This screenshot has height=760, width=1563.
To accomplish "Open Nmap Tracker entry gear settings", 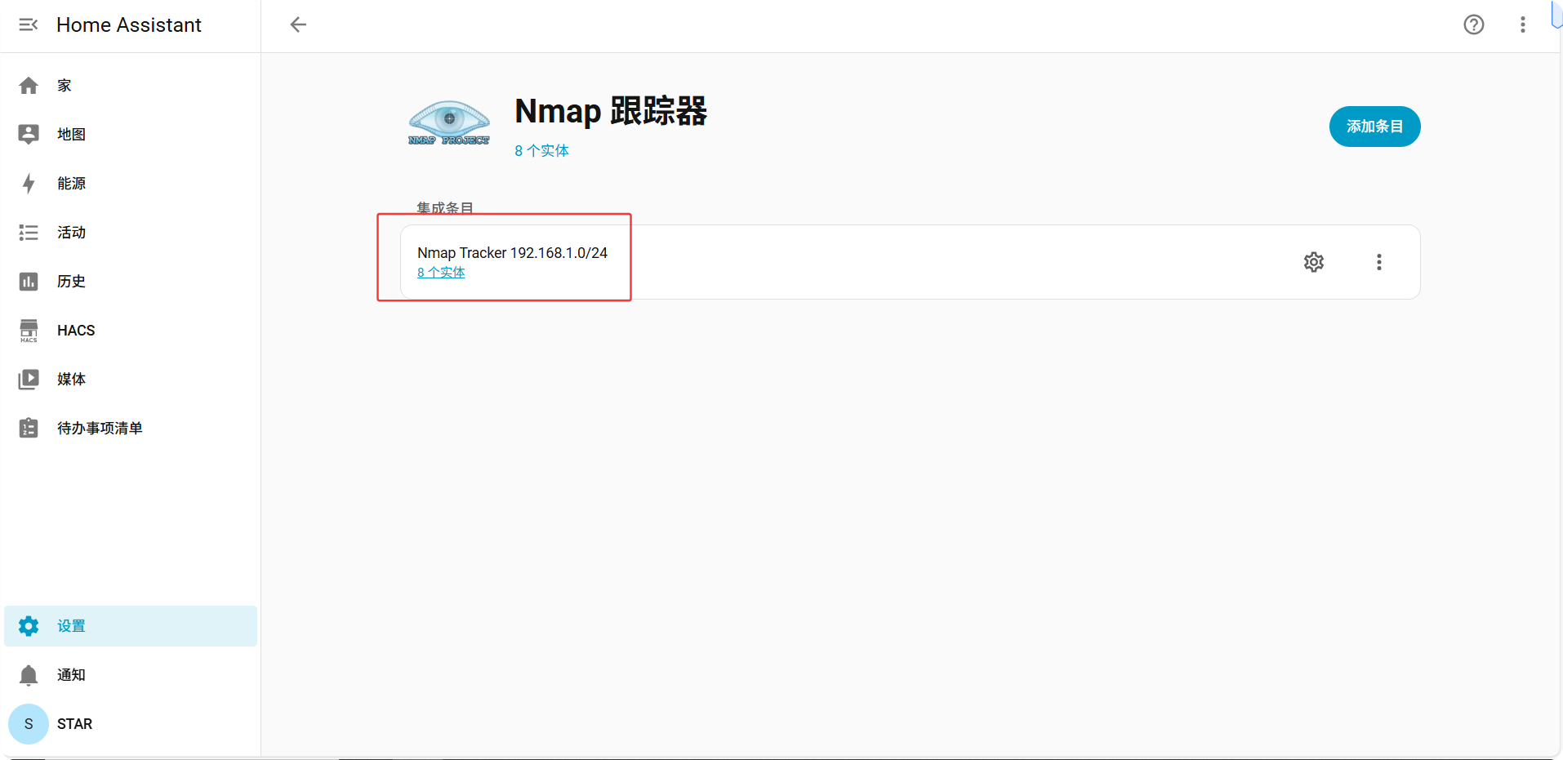I will tap(1313, 262).
